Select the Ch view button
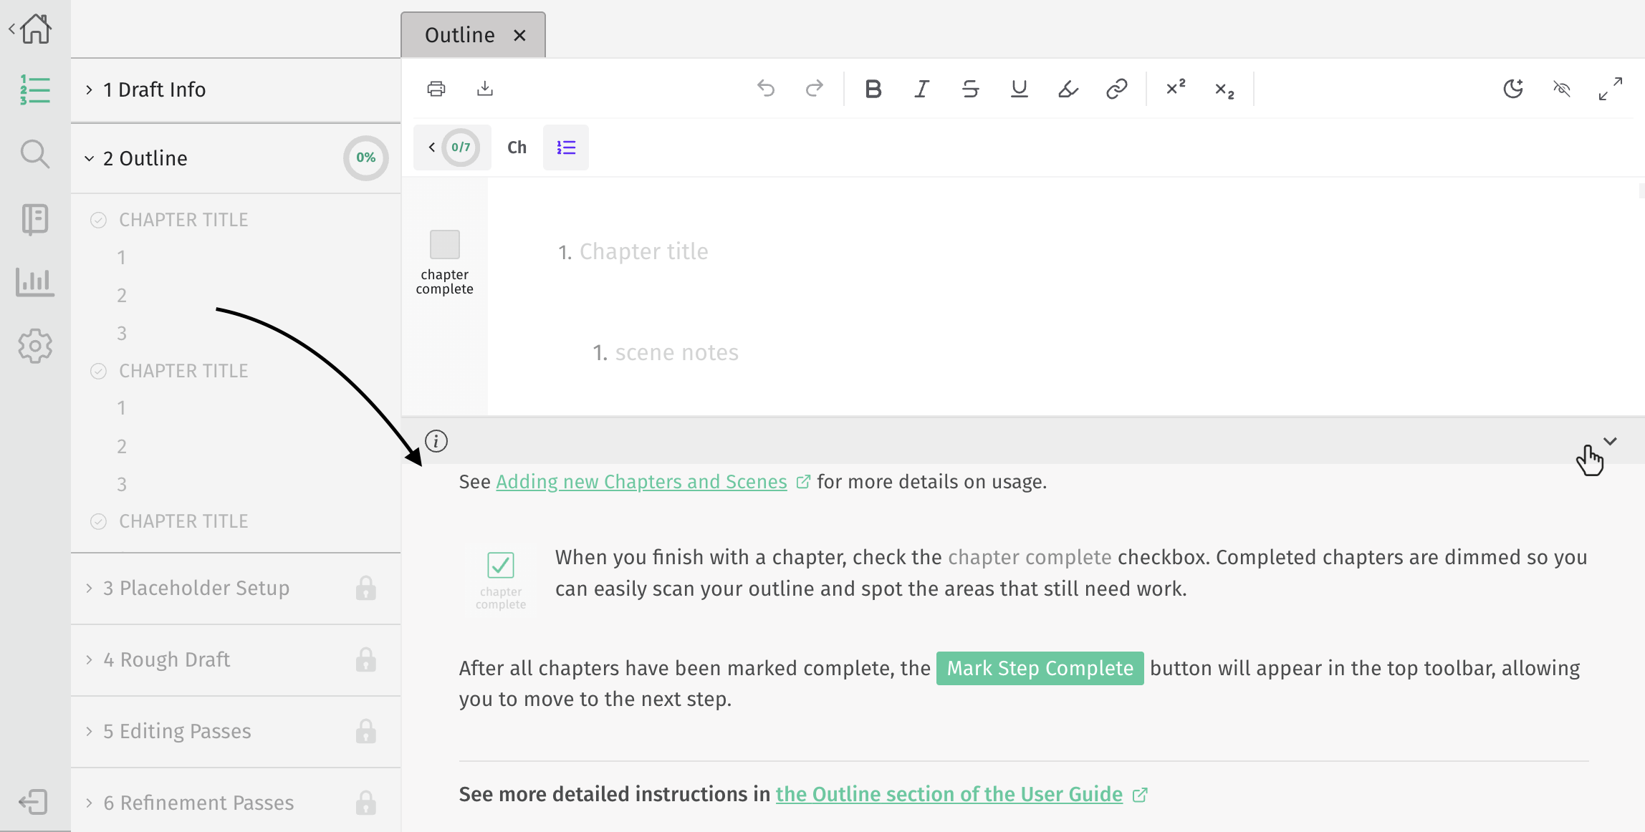Viewport: 1645px width, 832px height. coord(517,147)
